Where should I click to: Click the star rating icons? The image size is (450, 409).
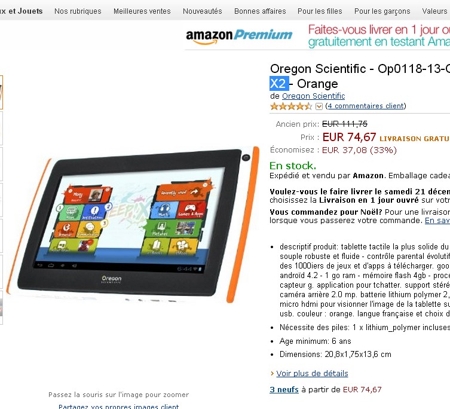pos(291,106)
